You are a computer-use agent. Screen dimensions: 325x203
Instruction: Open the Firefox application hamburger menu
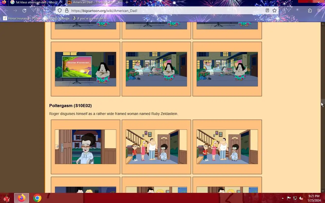(x=319, y=11)
